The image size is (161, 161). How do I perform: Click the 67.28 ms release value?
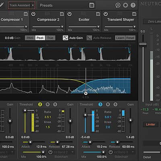tap(68, 147)
